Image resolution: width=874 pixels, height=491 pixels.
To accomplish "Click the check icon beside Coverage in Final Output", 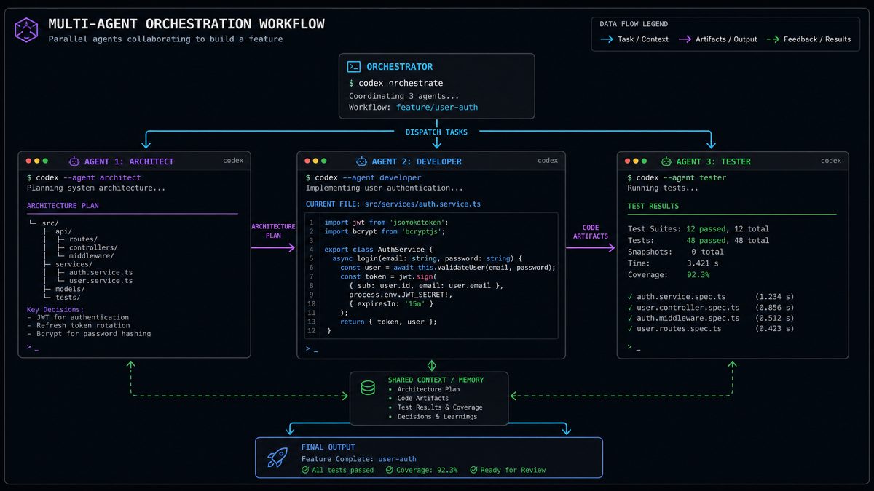I will (x=389, y=470).
